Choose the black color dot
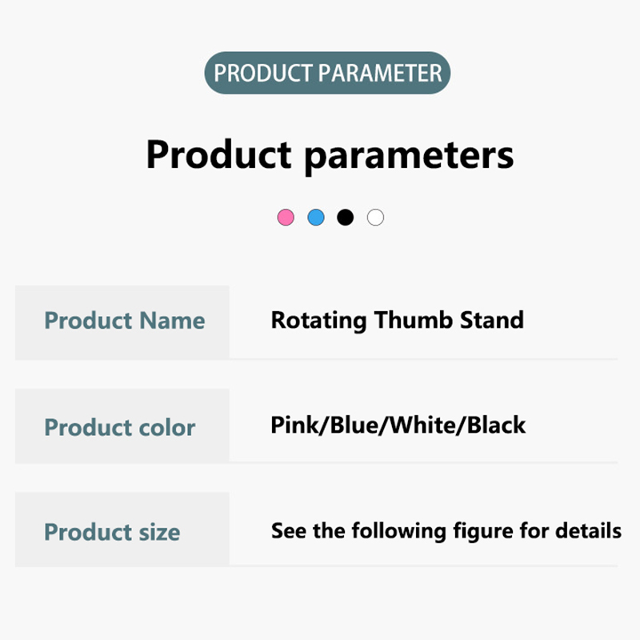Viewport: 640px width, 640px height. tap(345, 218)
